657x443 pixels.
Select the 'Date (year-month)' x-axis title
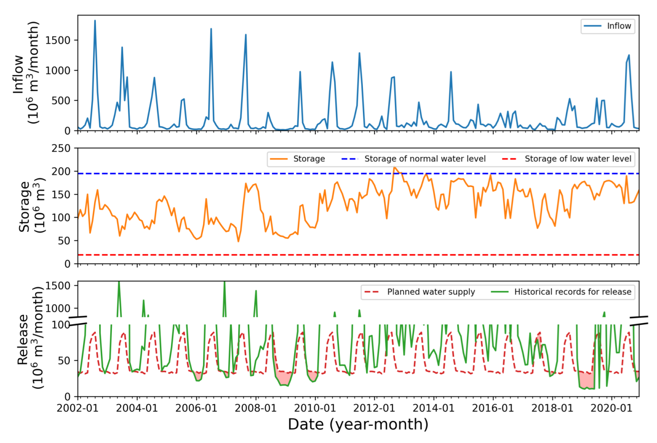coord(358,425)
